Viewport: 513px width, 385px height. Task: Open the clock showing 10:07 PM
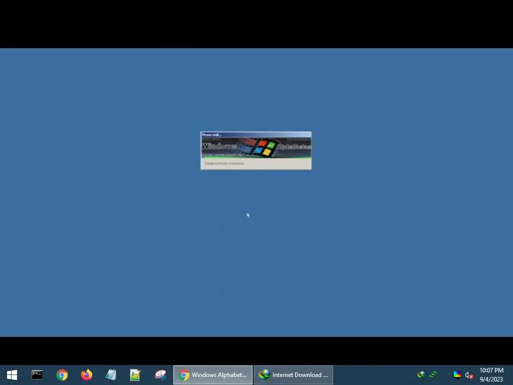(x=491, y=375)
